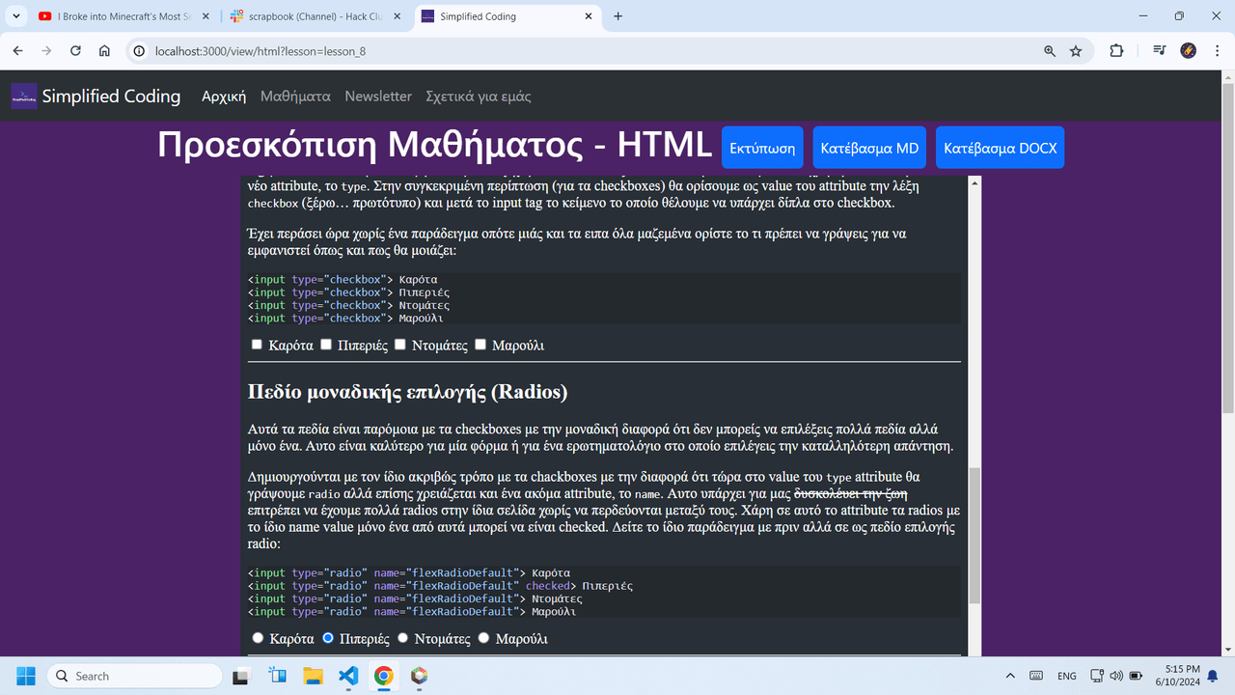Choose the Καρότα radio option

258,638
